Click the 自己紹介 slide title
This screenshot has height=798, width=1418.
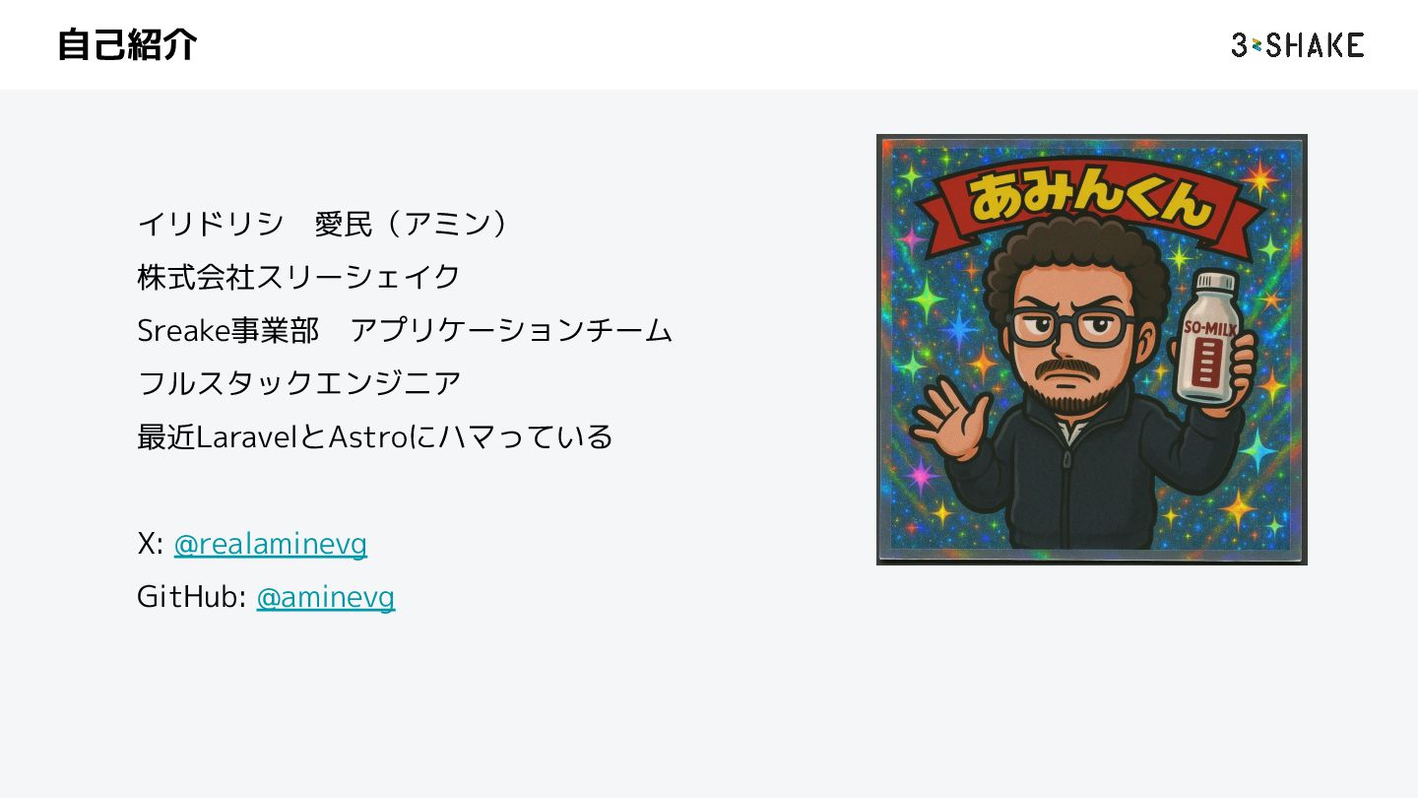pyautogui.click(x=127, y=44)
